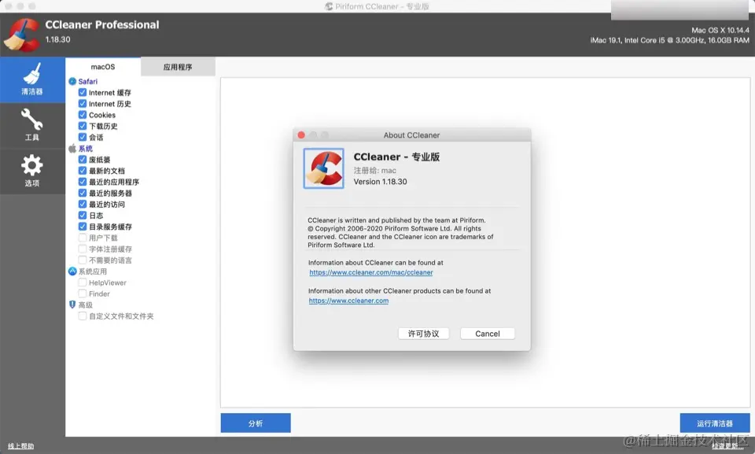Enable the 字体注册缓存 checkbox
The image size is (755, 454).
(83, 249)
